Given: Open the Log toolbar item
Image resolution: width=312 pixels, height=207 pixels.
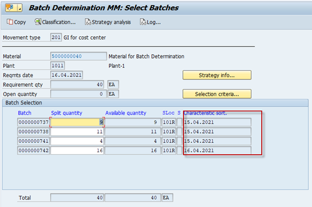Looking at the screenshot, I should tap(150, 22).
